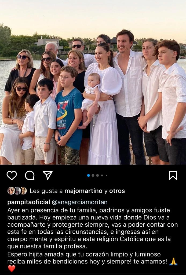Open third liker profile avatar
186x275 pixels.
tap(24, 191)
